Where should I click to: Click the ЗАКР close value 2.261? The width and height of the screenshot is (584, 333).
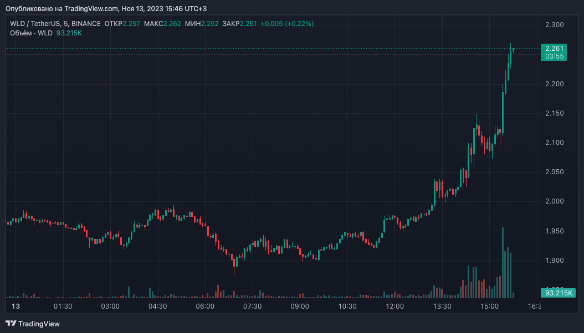(x=248, y=24)
